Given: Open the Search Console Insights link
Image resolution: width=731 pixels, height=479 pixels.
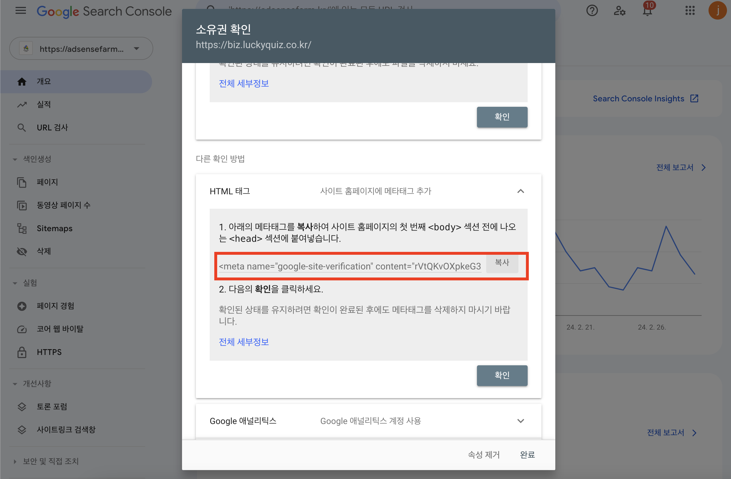Looking at the screenshot, I should point(638,98).
